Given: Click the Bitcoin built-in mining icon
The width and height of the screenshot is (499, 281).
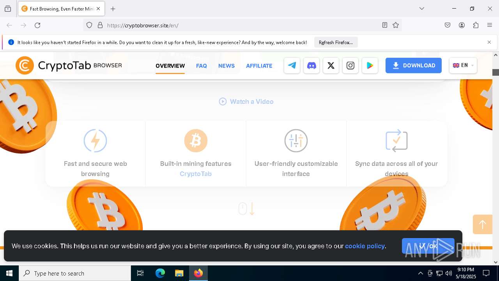Looking at the screenshot, I should tap(196, 140).
